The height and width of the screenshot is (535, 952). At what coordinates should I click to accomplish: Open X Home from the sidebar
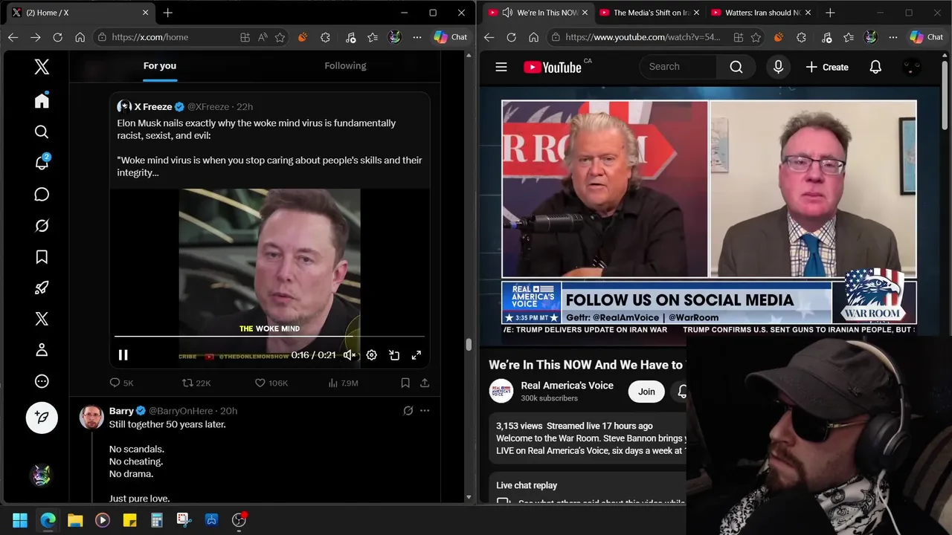click(x=42, y=101)
